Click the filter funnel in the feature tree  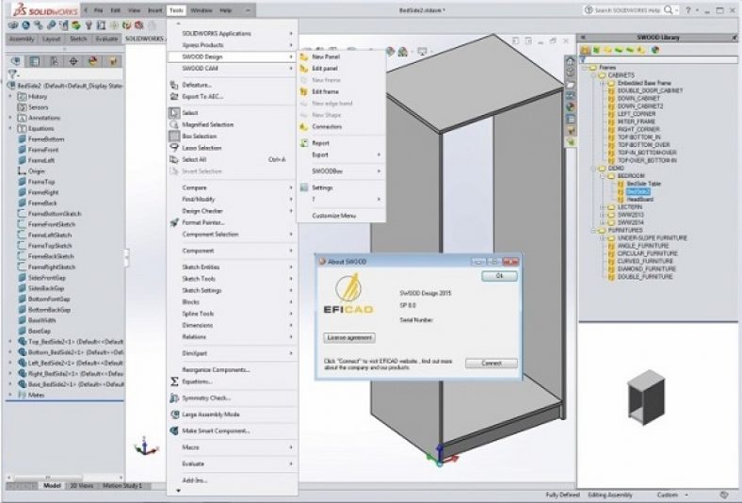pos(13,73)
